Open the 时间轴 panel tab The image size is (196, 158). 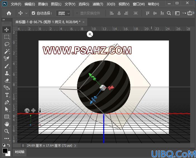(x=20, y=152)
